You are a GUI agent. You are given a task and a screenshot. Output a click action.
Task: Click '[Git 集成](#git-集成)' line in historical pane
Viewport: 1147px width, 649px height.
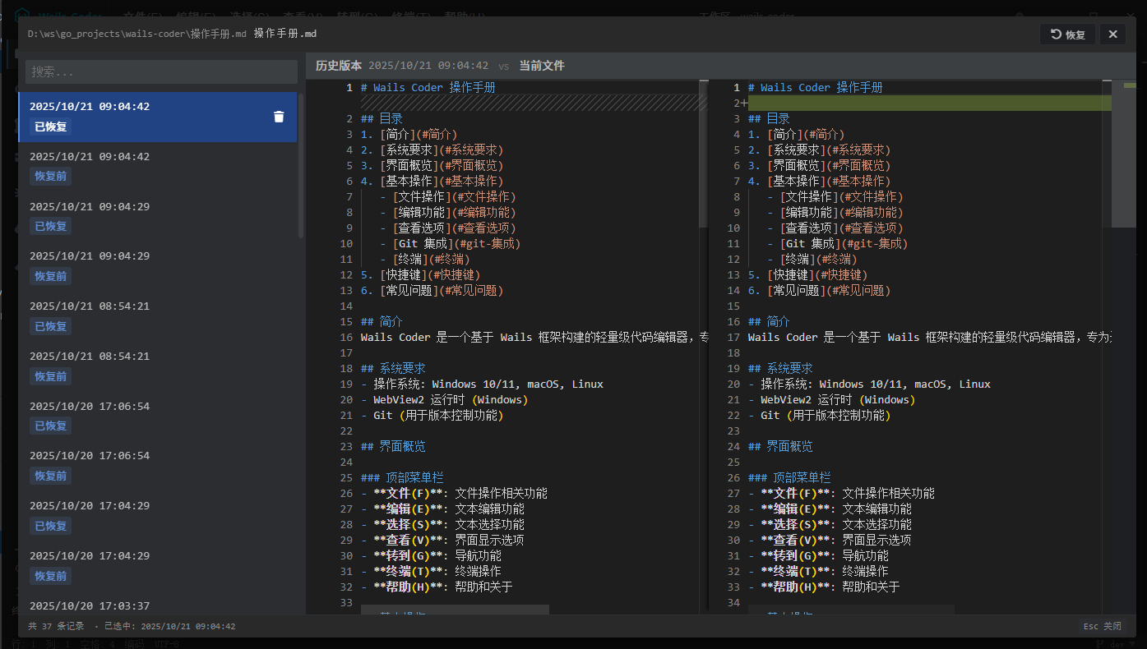pyautogui.click(x=457, y=244)
